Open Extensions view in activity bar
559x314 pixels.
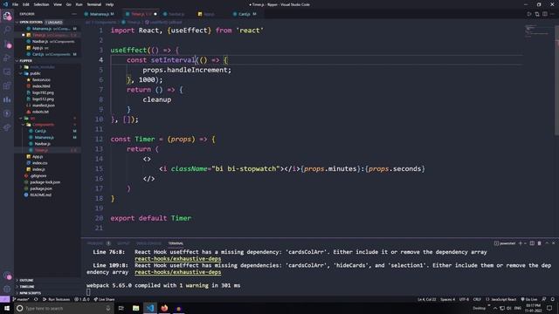pyautogui.click(x=7, y=85)
